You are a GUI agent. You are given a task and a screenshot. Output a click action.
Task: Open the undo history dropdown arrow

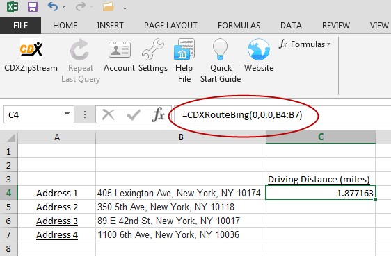click(63, 7)
